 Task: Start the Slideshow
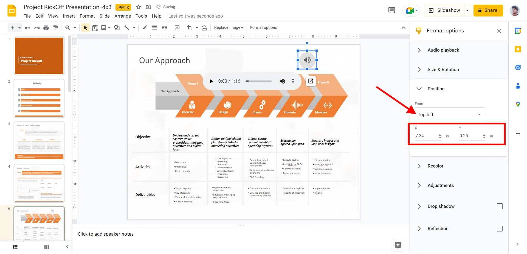pos(444,10)
